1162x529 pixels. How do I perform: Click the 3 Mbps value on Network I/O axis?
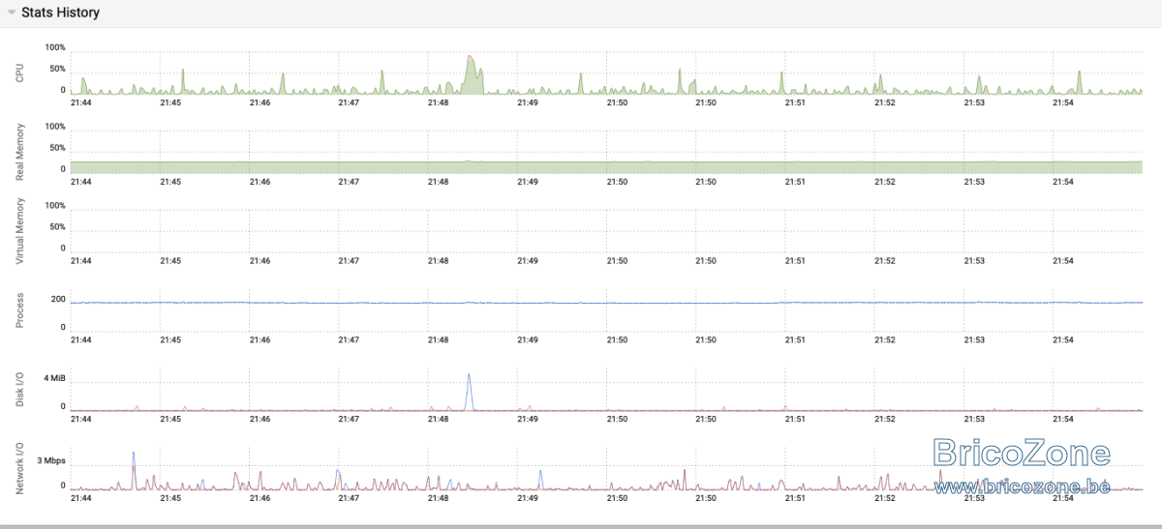[50, 460]
